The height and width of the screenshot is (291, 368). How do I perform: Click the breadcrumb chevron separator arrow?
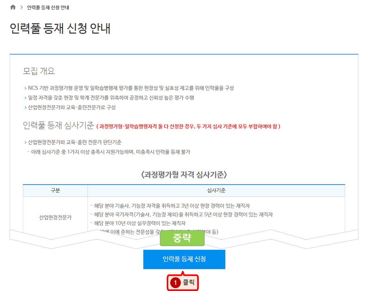22,7
